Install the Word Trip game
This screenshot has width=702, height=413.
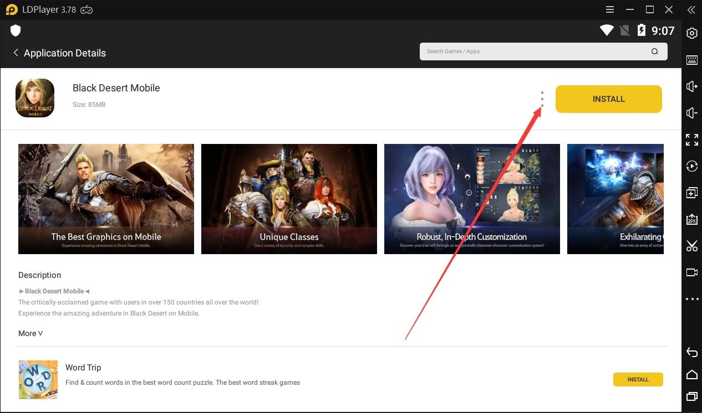[x=638, y=379]
